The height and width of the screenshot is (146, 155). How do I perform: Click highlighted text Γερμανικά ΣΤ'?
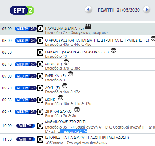[x=73, y=131]
